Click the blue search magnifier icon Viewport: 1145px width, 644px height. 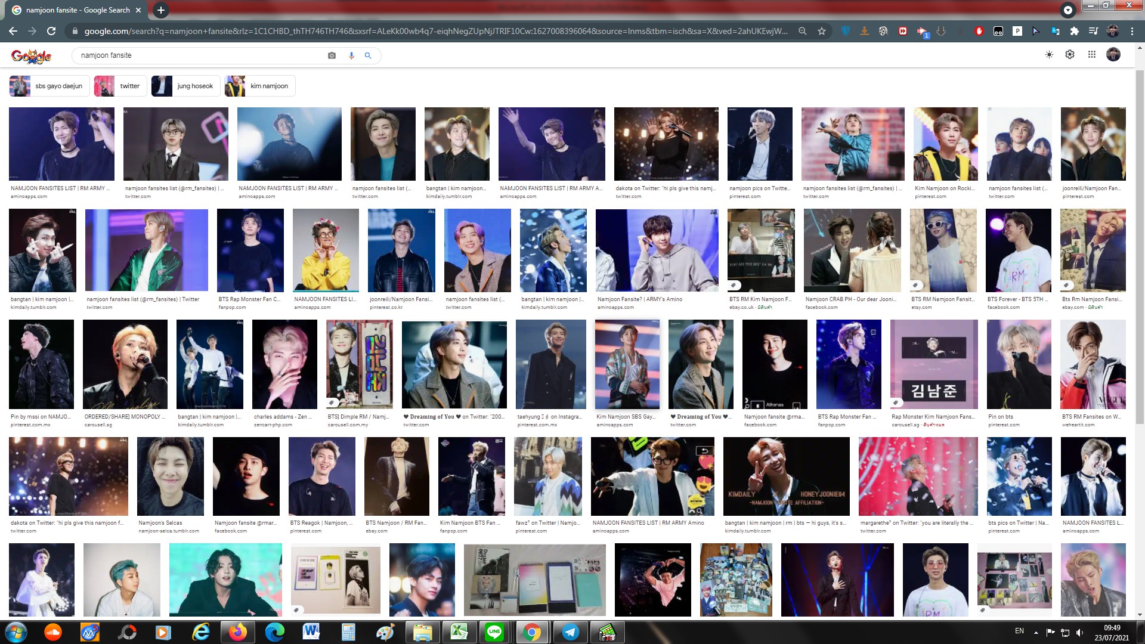pyautogui.click(x=368, y=55)
